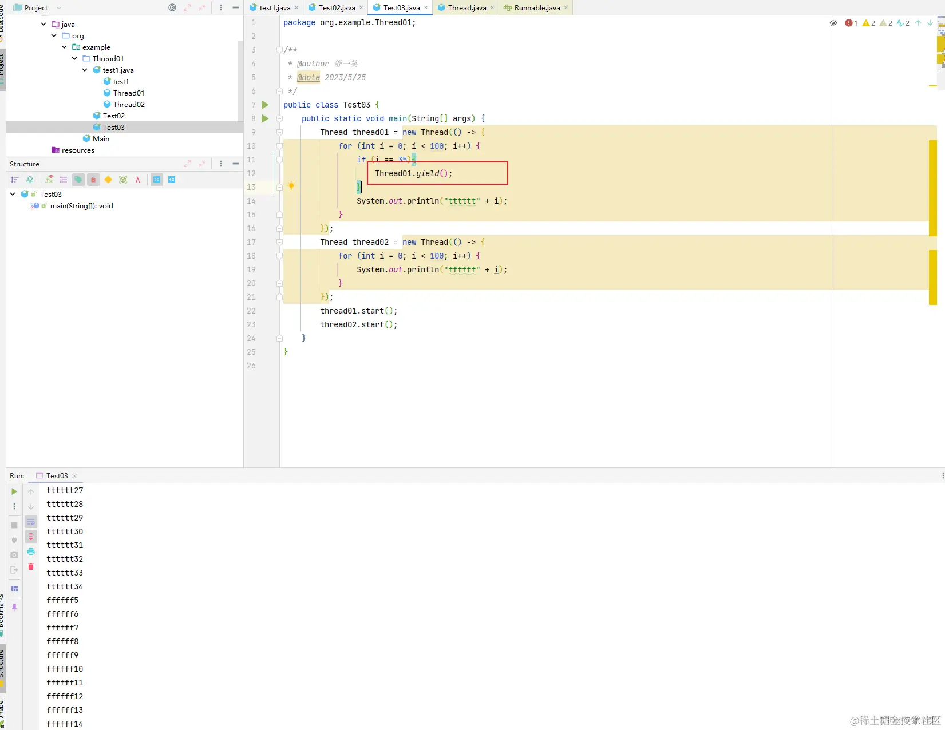Select the Test03 run tab
Image resolution: width=945 pixels, height=730 pixels.
[57, 475]
